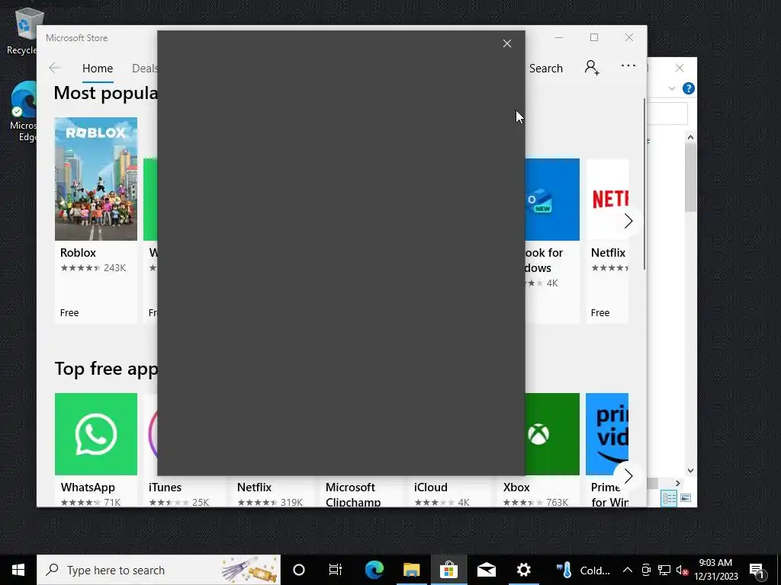Viewport: 781px width, 585px height.
Task: Open the Home tab in Store
Action: (x=98, y=68)
